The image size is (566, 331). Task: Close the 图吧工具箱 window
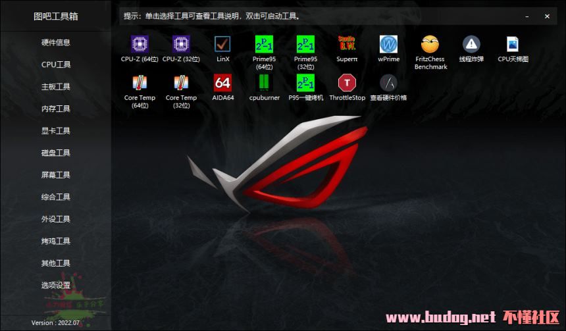547,16
